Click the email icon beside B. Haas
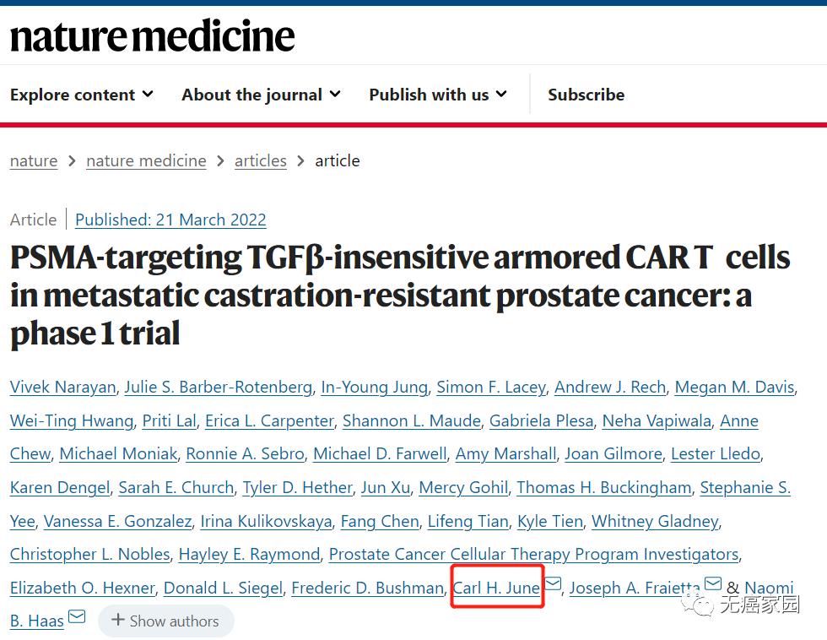The width and height of the screenshot is (827, 640). pyautogui.click(x=77, y=617)
